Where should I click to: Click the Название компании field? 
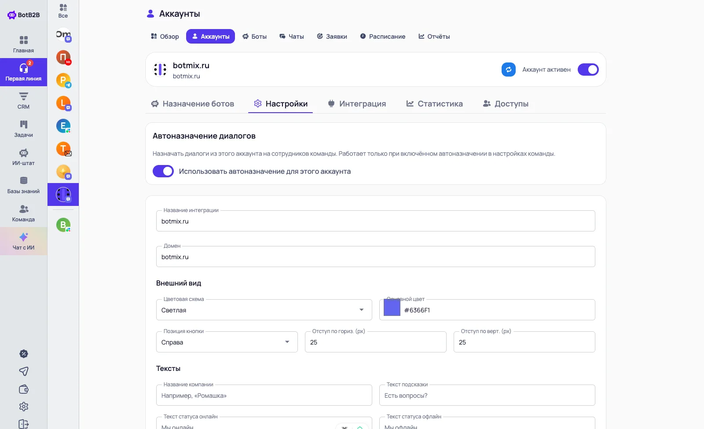(264, 395)
